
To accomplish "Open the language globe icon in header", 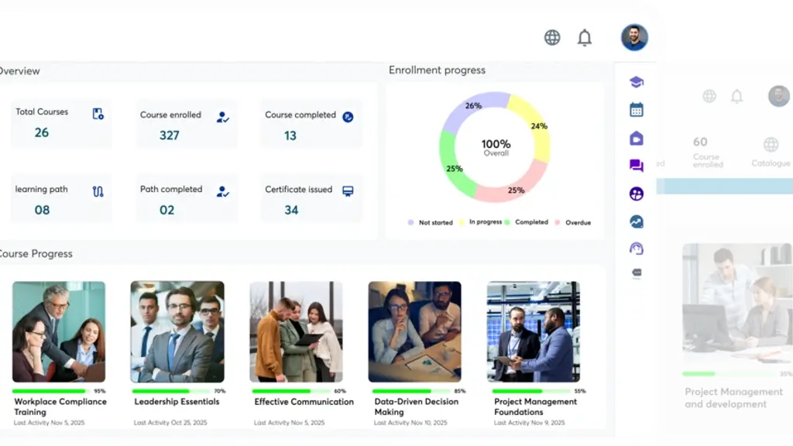I will [551, 37].
